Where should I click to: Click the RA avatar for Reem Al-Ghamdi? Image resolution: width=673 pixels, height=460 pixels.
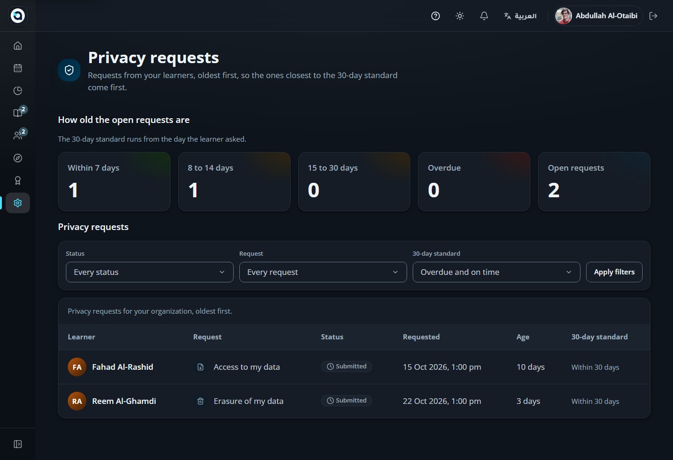77,401
